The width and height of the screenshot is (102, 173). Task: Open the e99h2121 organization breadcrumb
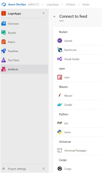(x=33, y=4)
